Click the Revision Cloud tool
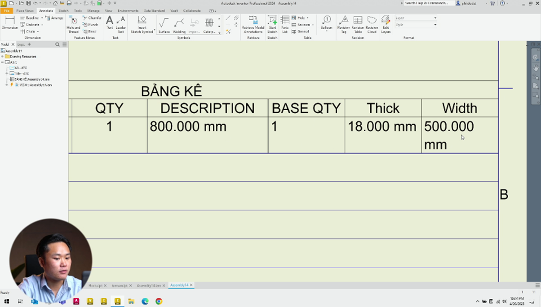541x307 pixels. [372, 25]
